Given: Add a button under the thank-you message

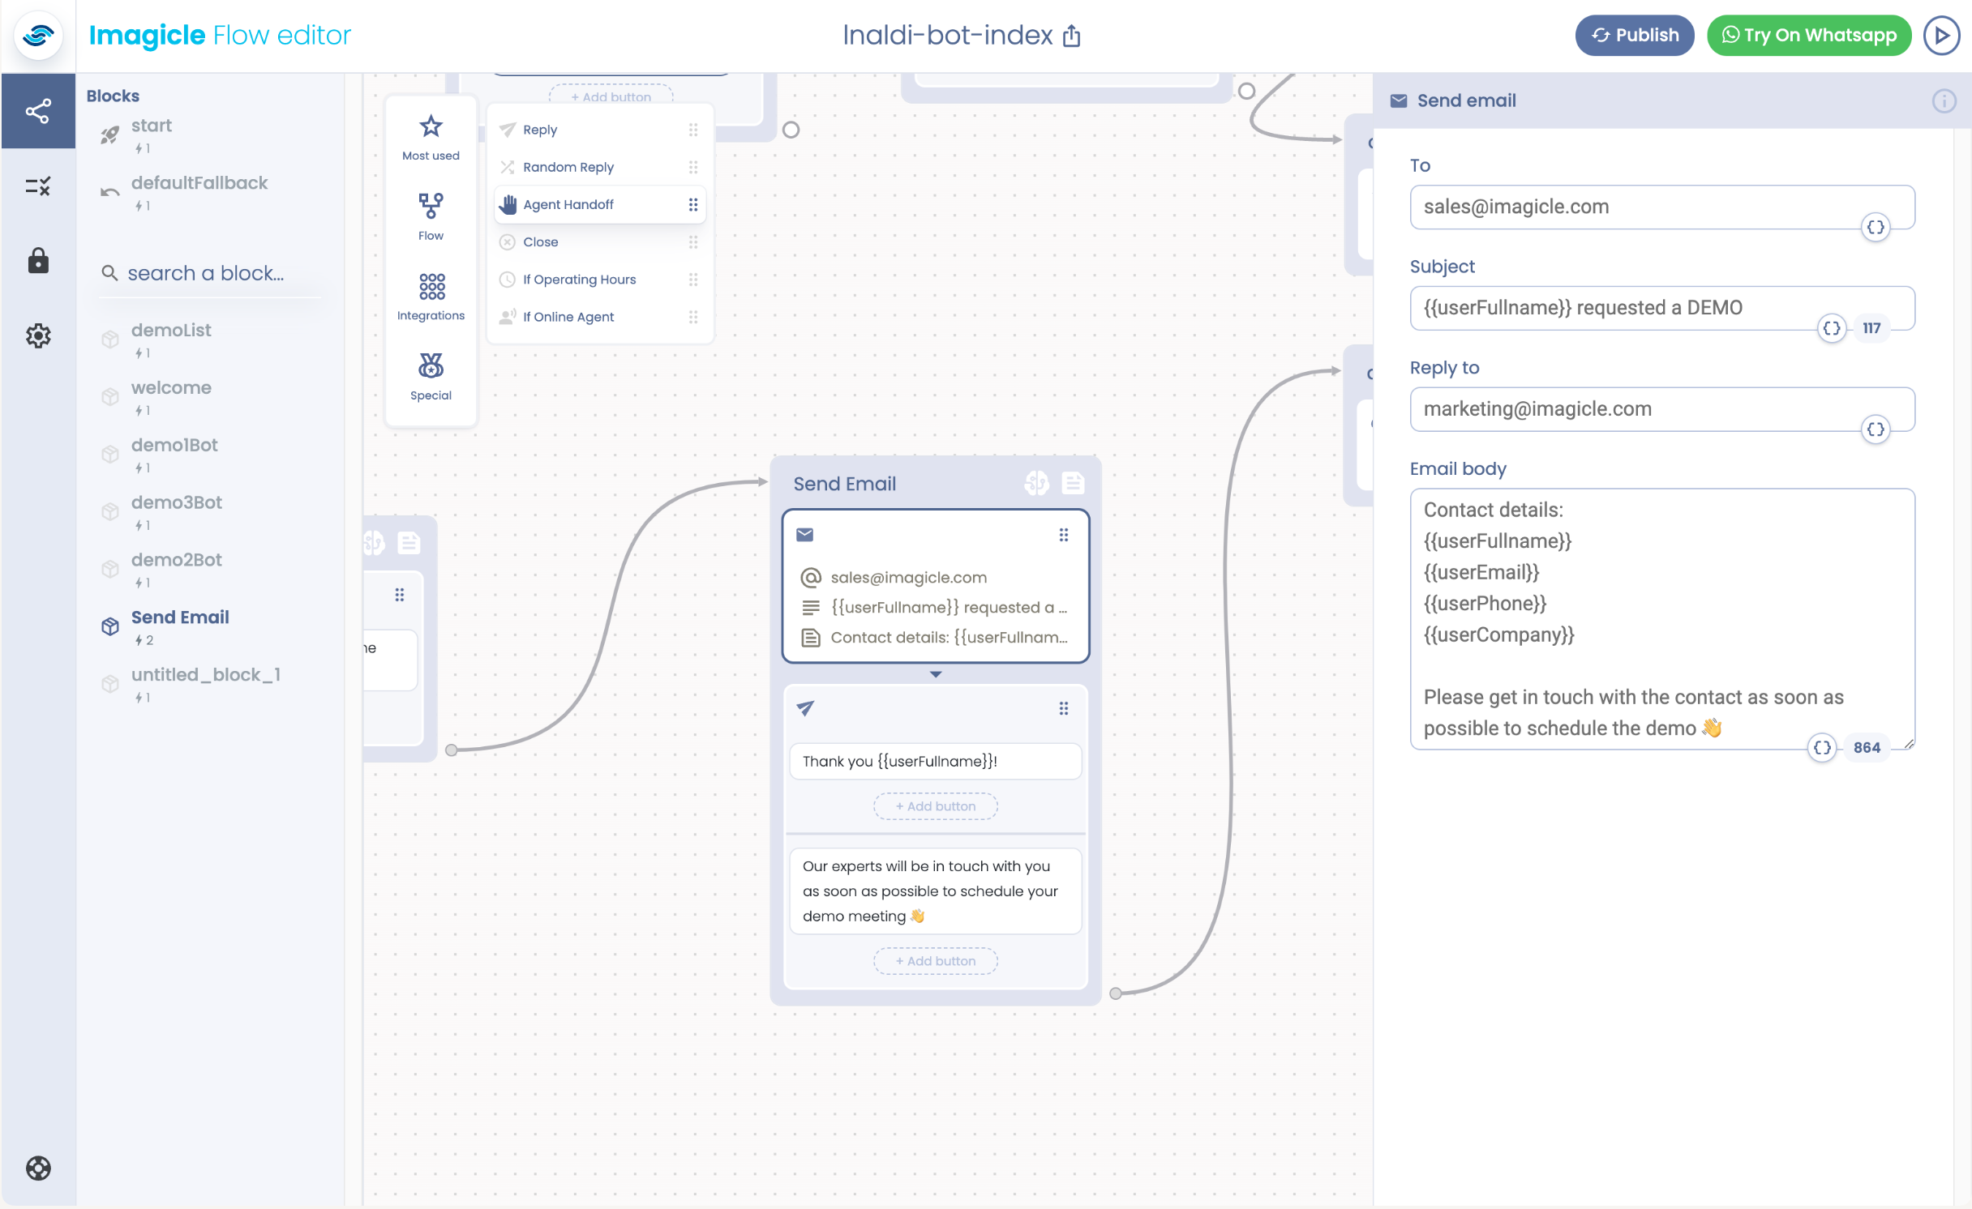Looking at the screenshot, I should 935,805.
